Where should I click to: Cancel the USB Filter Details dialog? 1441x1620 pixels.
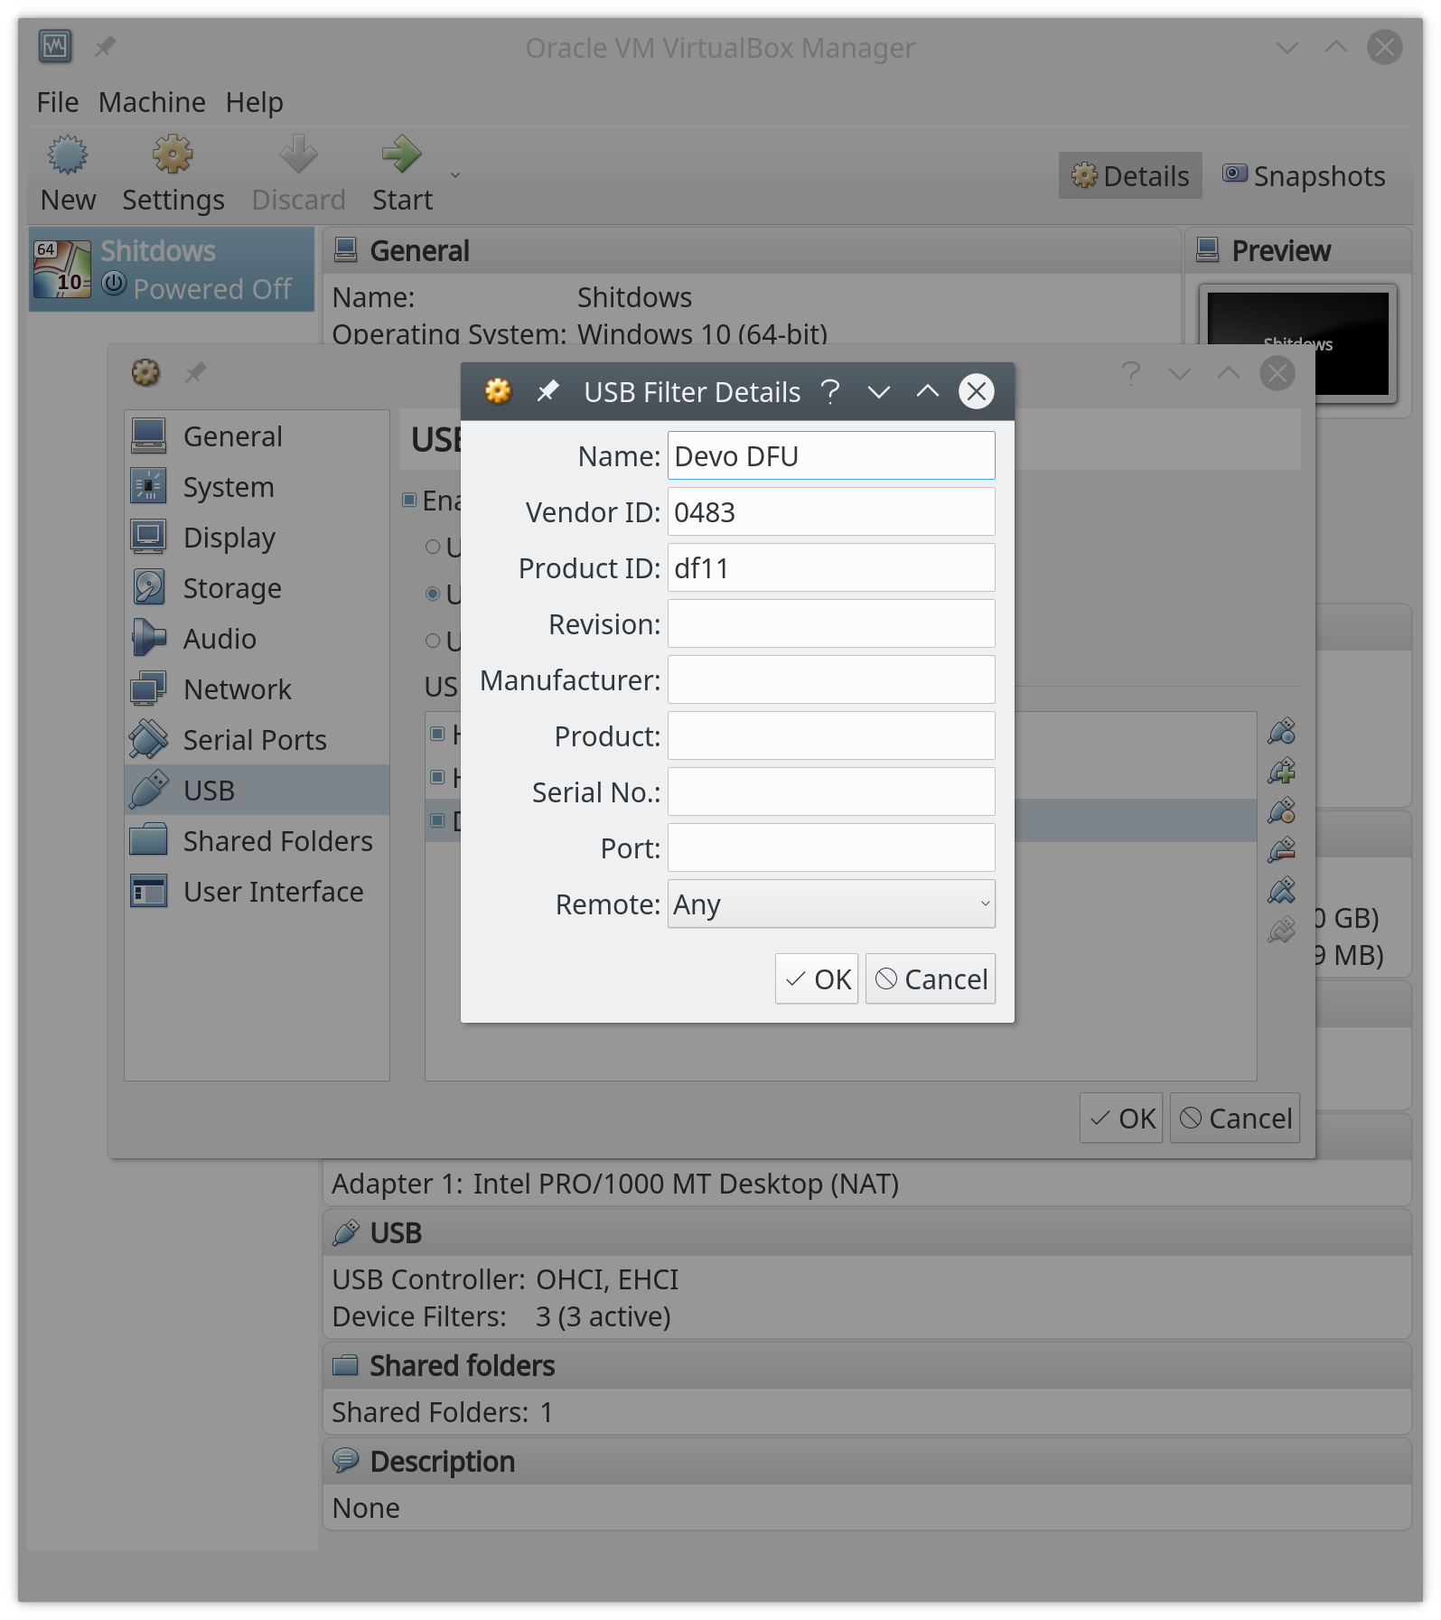pos(931,979)
